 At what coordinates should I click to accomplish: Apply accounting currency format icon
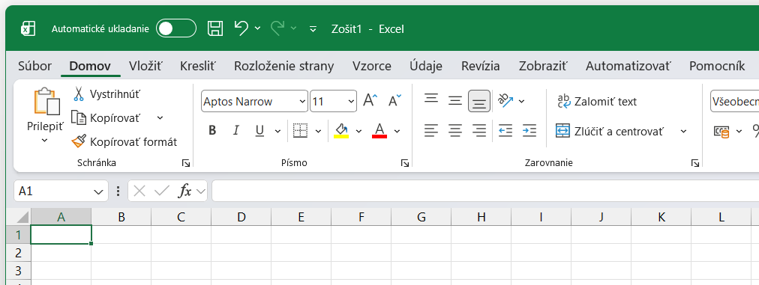click(721, 131)
